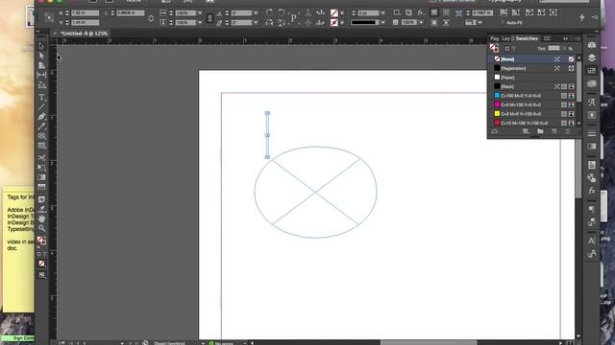
Task: Select the Page tool
Action: pos(41,65)
